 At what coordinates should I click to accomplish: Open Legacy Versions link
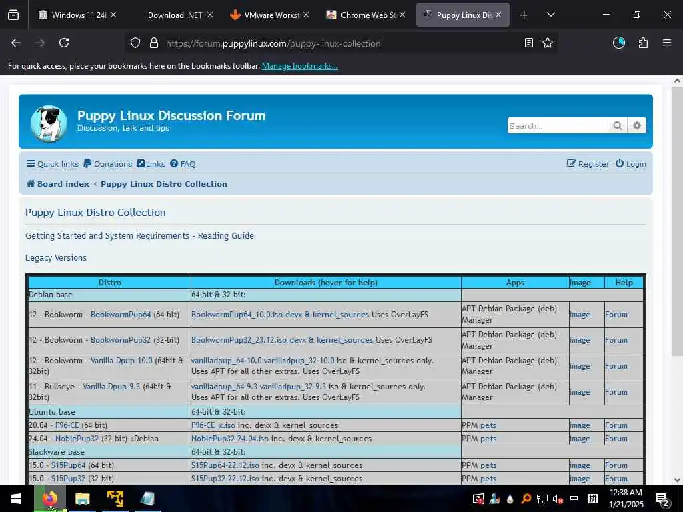[56, 258]
